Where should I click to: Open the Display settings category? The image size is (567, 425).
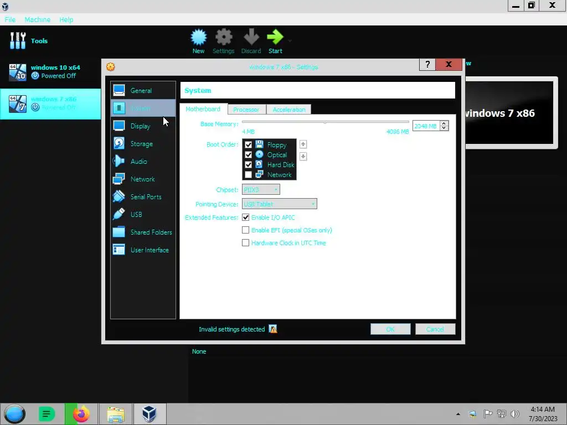click(143, 126)
